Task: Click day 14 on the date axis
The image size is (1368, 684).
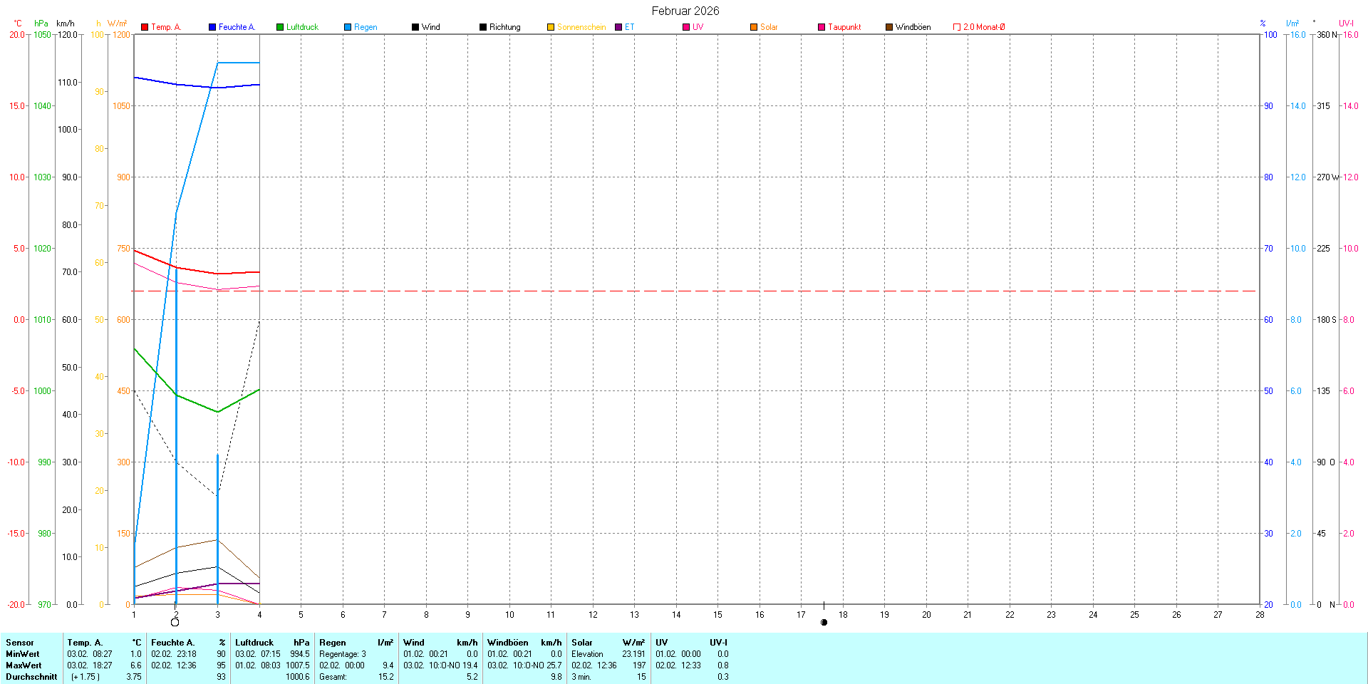Action: click(676, 614)
